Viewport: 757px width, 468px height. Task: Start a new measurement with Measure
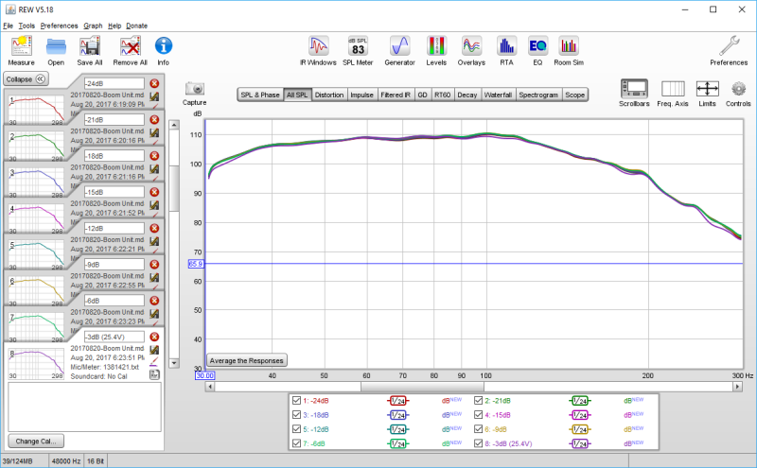pyautogui.click(x=21, y=51)
